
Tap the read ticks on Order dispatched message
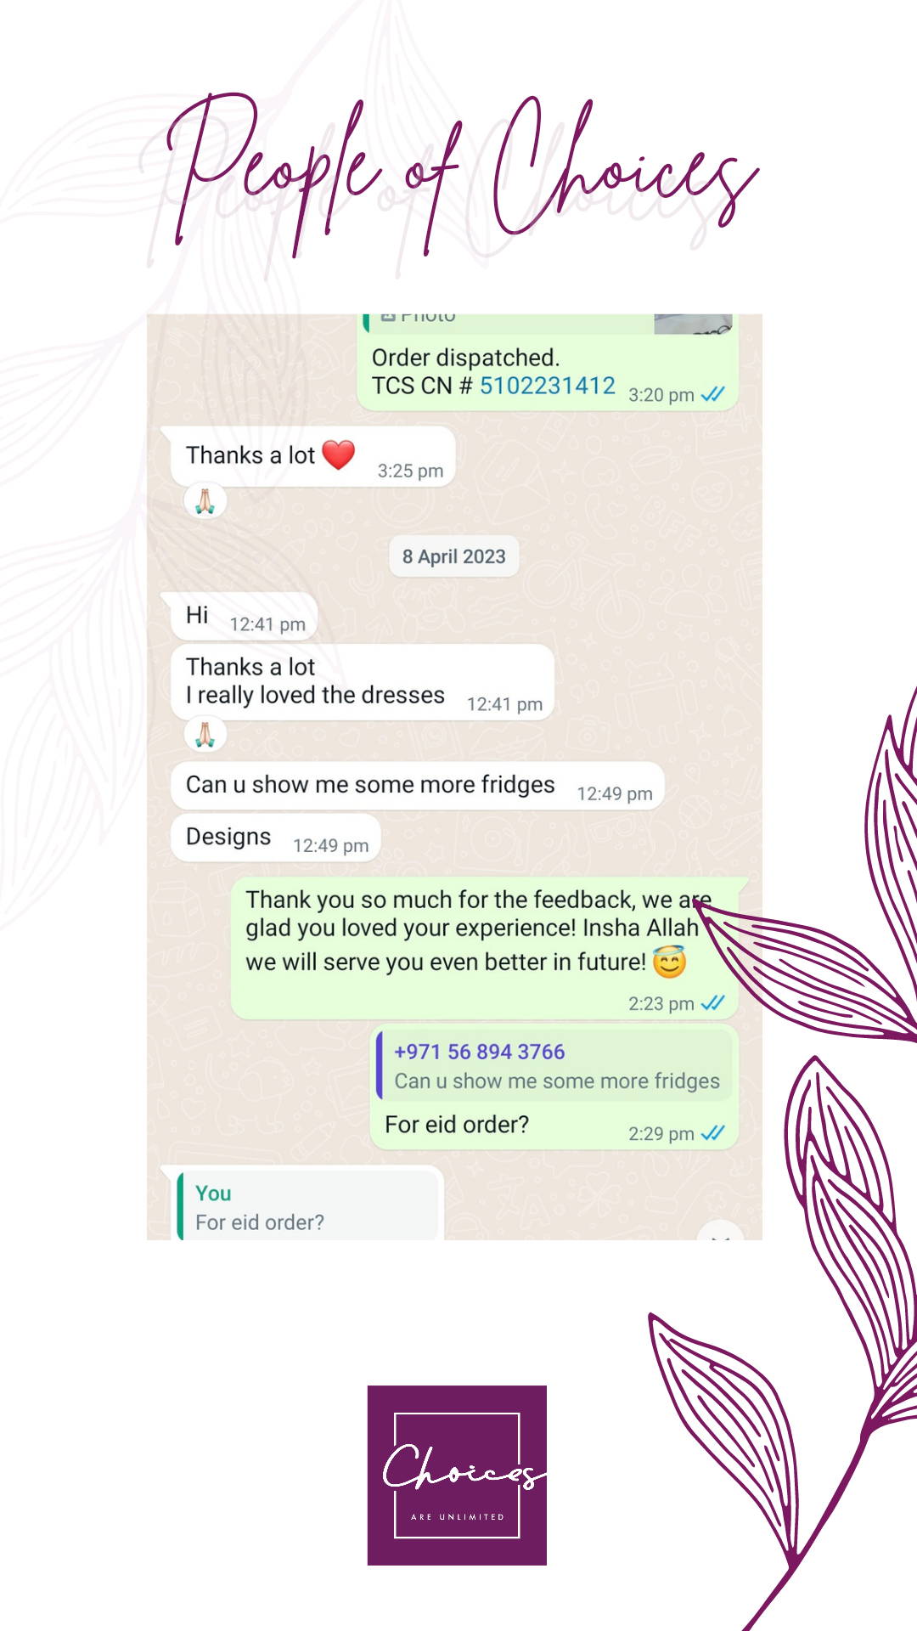(x=712, y=394)
